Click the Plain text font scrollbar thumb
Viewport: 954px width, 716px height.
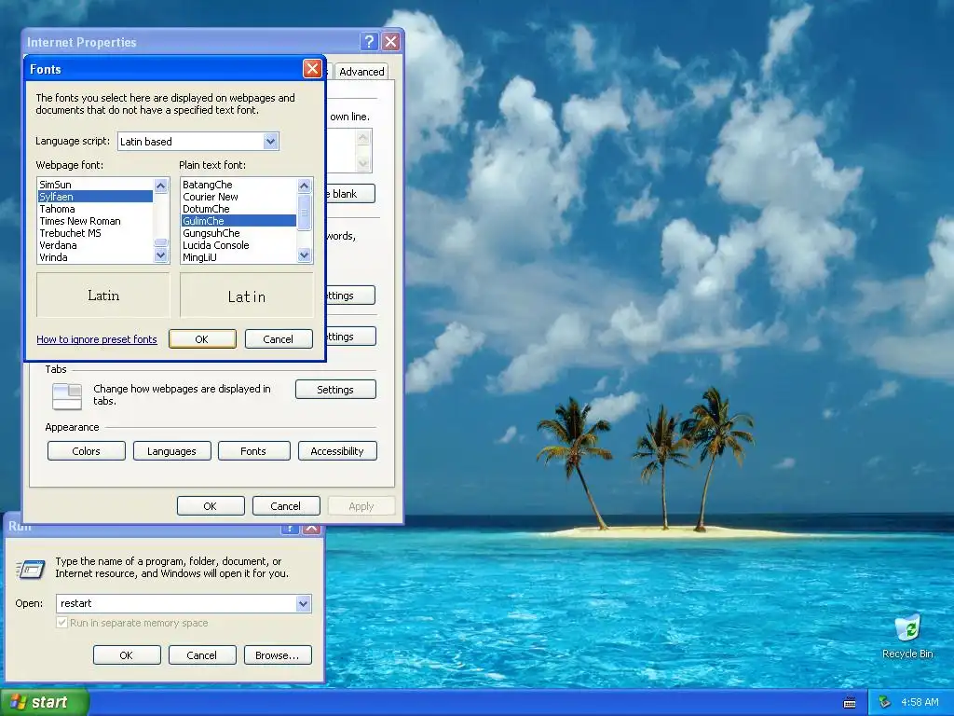tap(305, 213)
